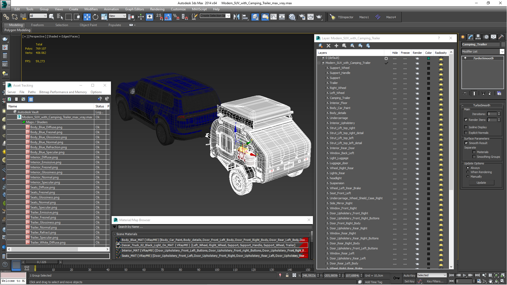This screenshot has height=285, width=507.
Task: Delete highlighted layer with X icon
Action: (x=328, y=46)
